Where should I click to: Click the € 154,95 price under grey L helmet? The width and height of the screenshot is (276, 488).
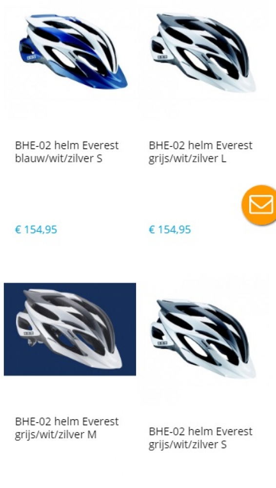[x=170, y=230]
